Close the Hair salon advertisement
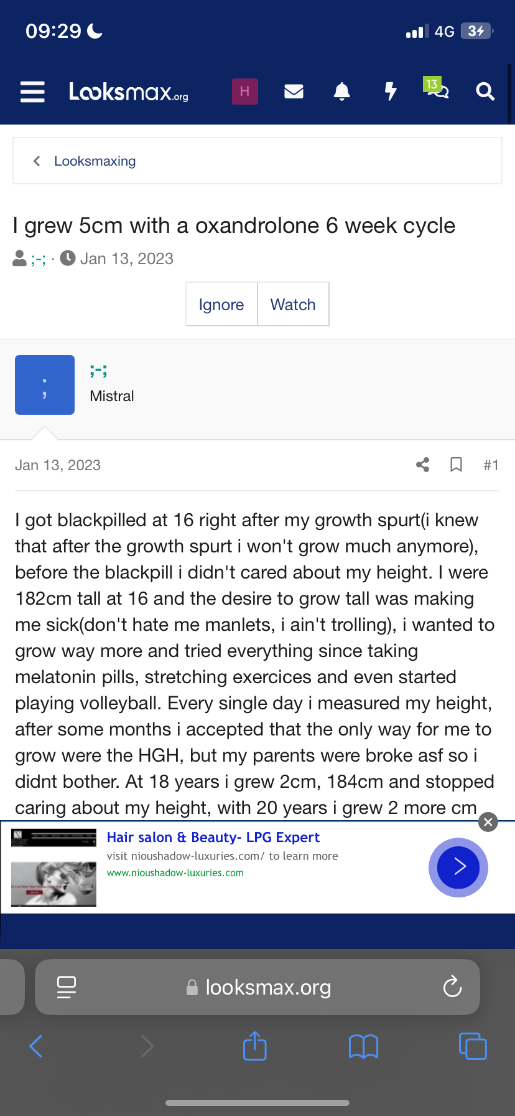This screenshot has height=1116, width=515. 488,822
